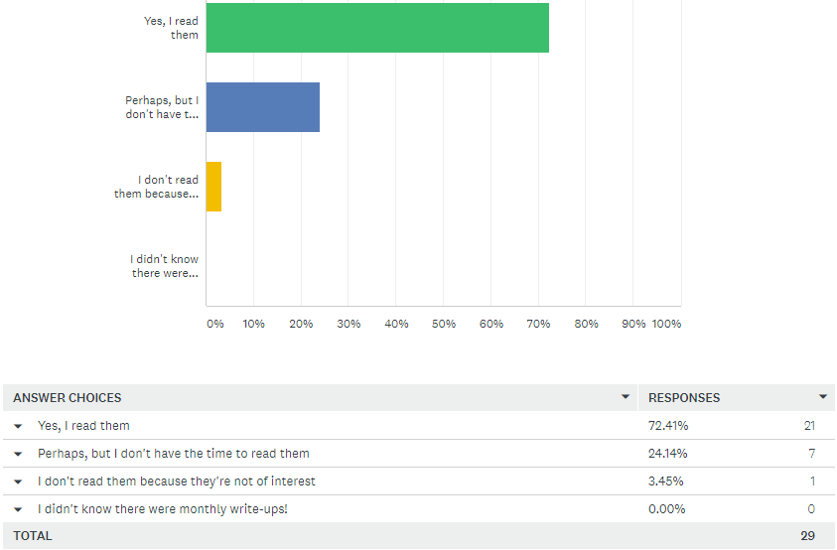Click the 'I didn't know there were...' chart axis label
The width and height of the screenshot is (837, 550).
tap(165, 266)
